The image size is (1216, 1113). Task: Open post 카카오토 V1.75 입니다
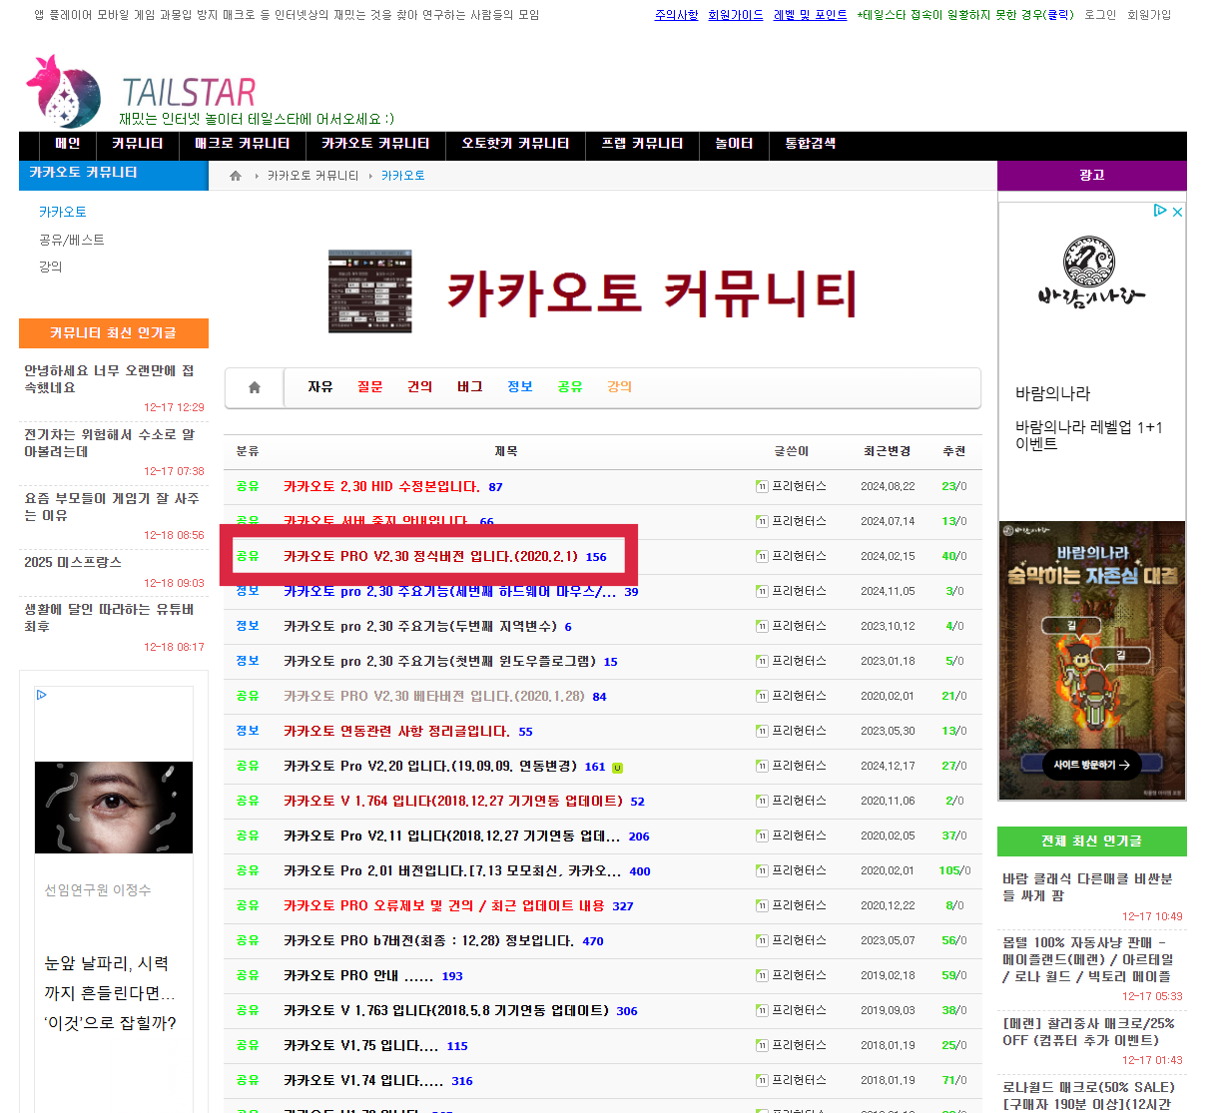[x=361, y=1046]
